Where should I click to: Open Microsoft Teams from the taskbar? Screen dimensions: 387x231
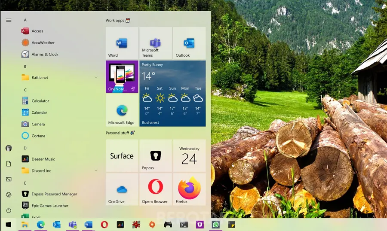click(73, 225)
